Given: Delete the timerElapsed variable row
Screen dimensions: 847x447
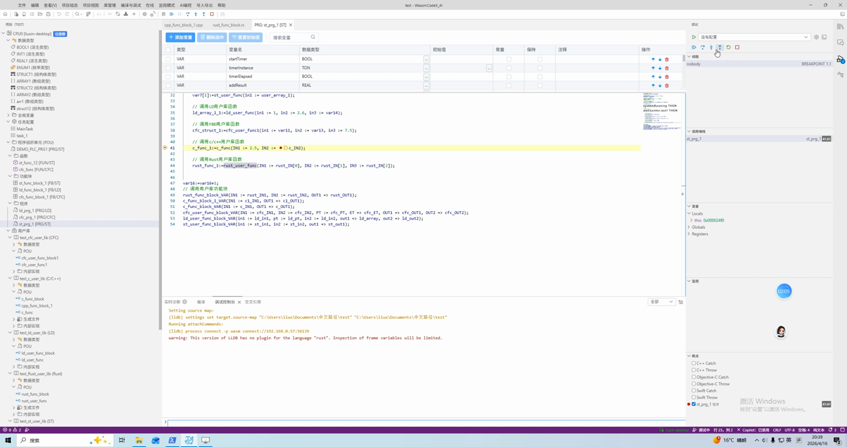Looking at the screenshot, I should [667, 77].
